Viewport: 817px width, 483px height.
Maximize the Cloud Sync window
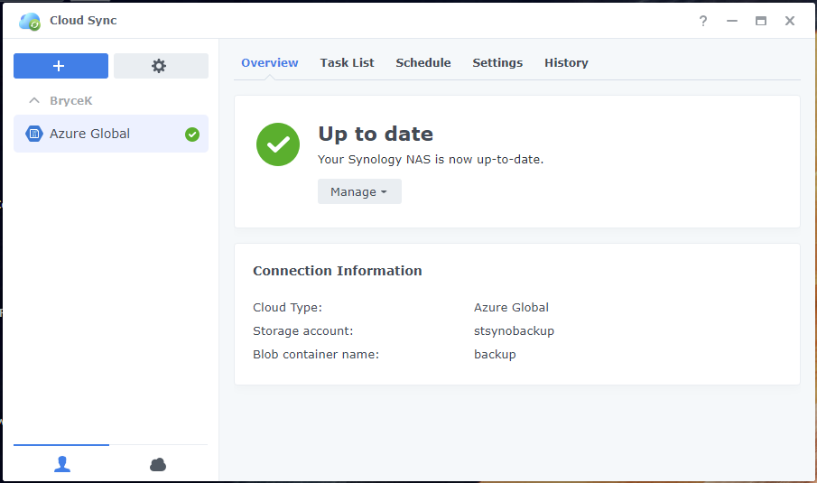point(761,21)
